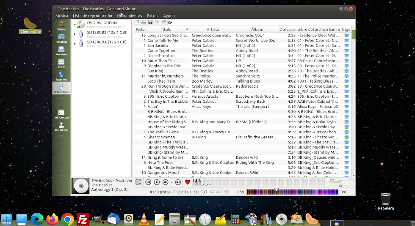The image size is (415, 226).
Task: Click the moodbar track position slider
Action: click(x=292, y=192)
